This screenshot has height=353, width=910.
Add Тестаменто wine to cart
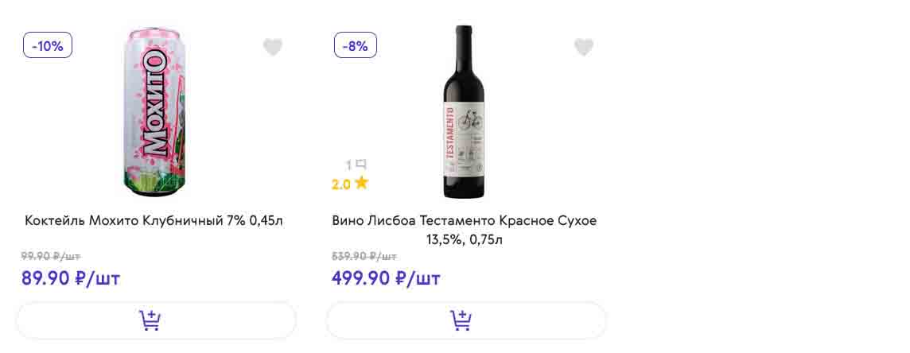pos(461,320)
